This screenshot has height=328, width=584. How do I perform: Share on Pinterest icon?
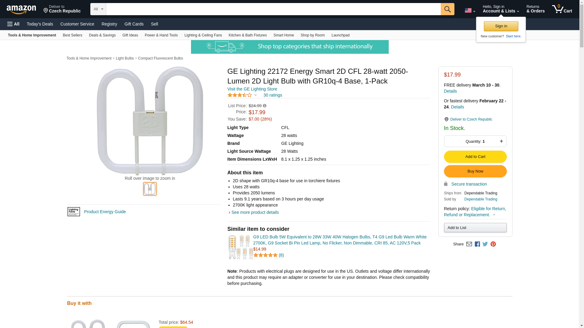[493, 244]
